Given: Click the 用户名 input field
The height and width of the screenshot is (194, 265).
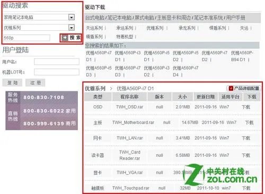Looking at the screenshot, I should (57, 62).
